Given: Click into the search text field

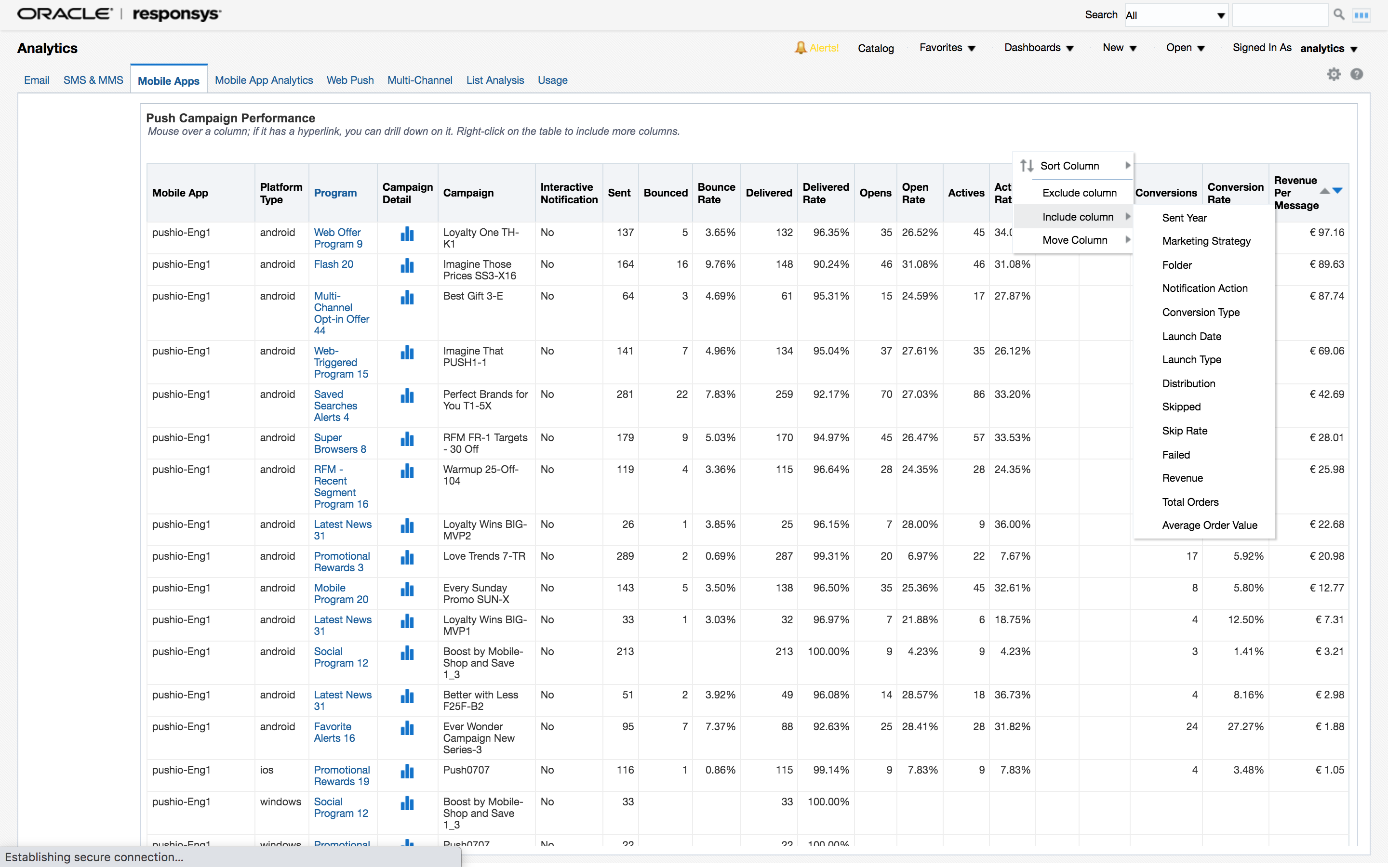Looking at the screenshot, I should [x=1280, y=15].
